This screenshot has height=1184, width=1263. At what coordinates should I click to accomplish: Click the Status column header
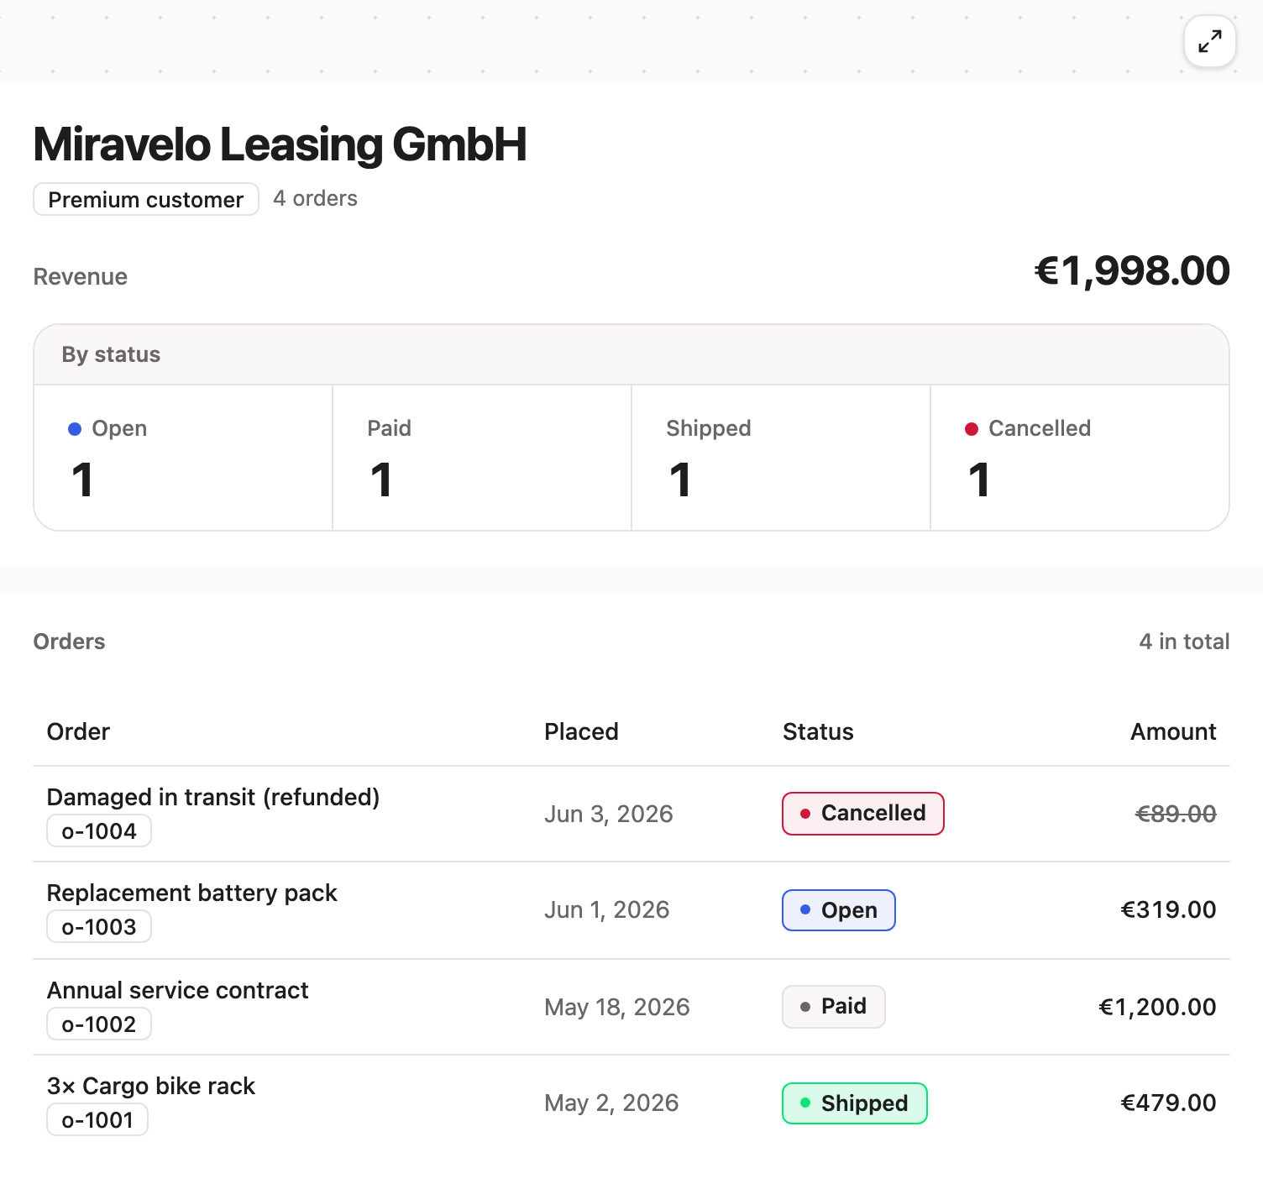point(818,731)
